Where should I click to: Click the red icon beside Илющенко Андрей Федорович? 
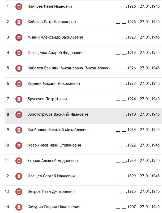tap(19, 53)
